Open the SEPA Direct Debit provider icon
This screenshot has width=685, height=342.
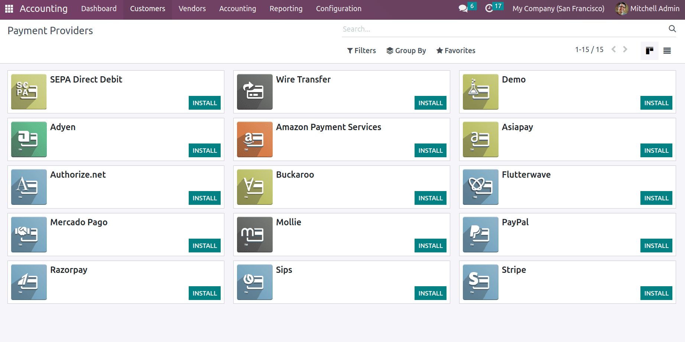(x=29, y=92)
